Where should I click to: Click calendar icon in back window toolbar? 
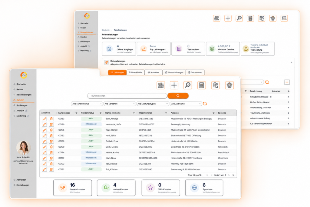click(x=284, y=18)
